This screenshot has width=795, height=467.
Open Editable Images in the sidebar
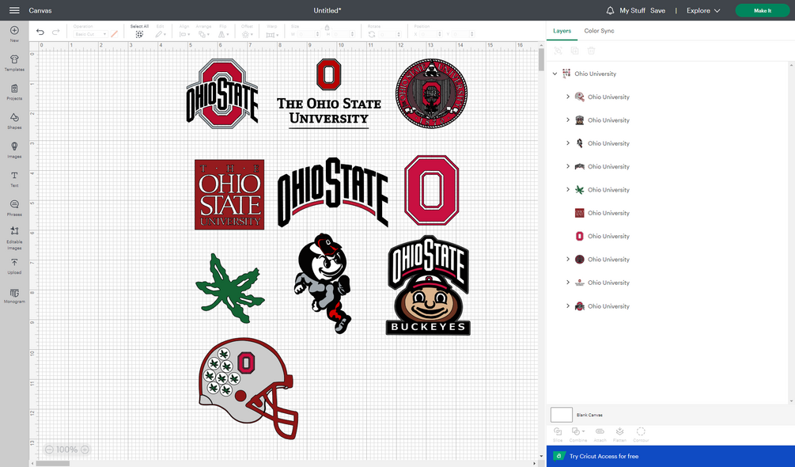point(14,237)
